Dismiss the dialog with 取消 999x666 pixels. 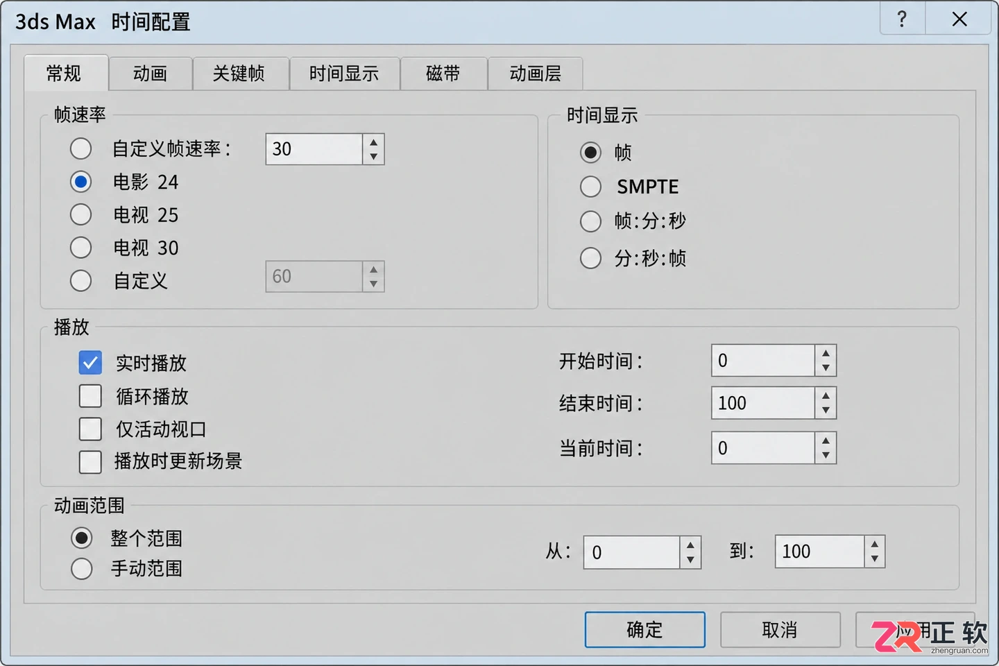(x=780, y=630)
